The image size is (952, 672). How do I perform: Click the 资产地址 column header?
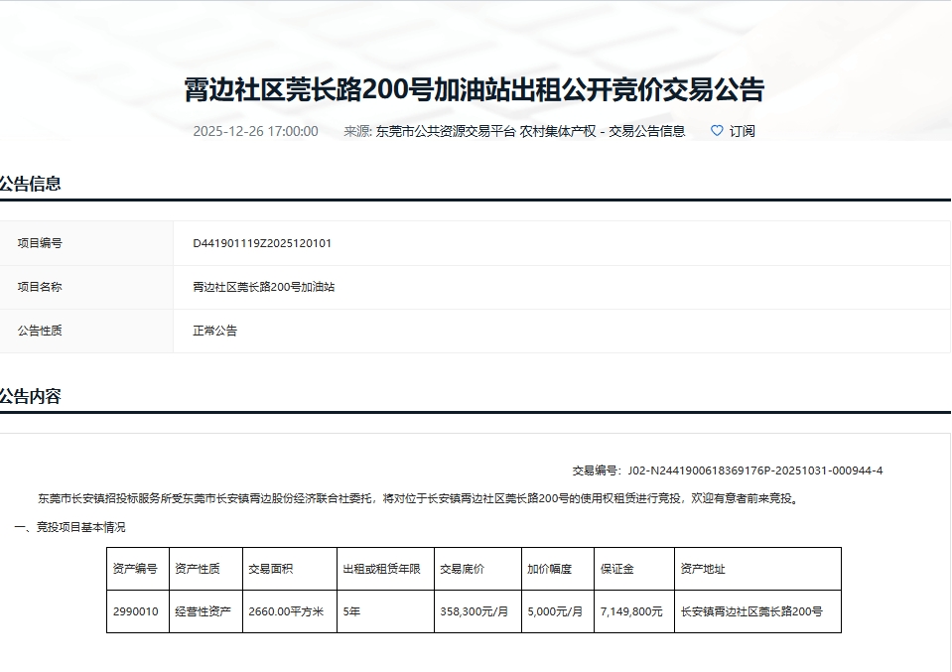tap(703, 570)
